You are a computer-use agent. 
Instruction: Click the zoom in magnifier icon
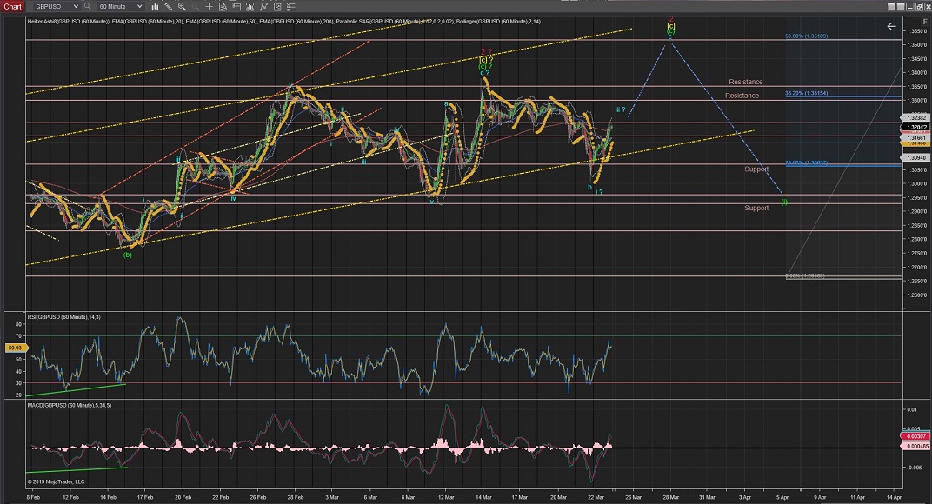pyautogui.click(x=182, y=7)
